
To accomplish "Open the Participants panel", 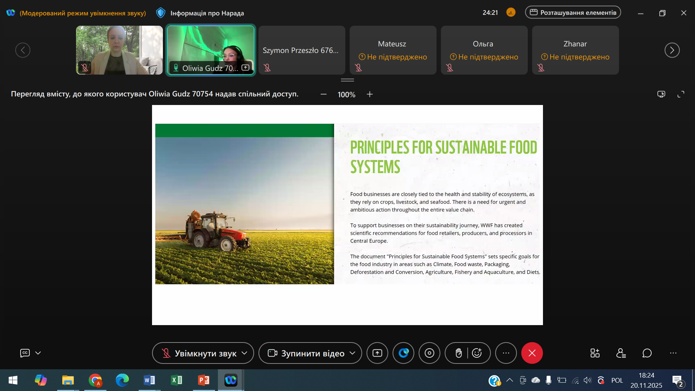I will coord(621,353).
